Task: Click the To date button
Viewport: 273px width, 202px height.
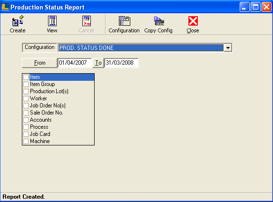Action: point(98,63)
